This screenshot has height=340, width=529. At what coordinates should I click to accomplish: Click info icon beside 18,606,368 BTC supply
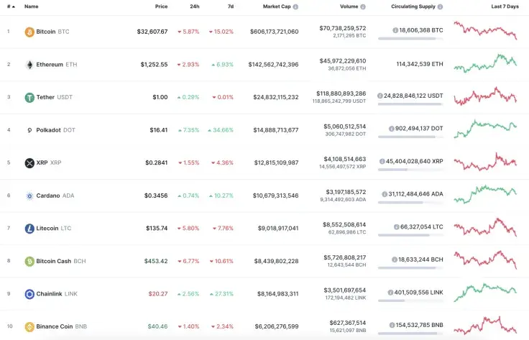click(395, 30)
